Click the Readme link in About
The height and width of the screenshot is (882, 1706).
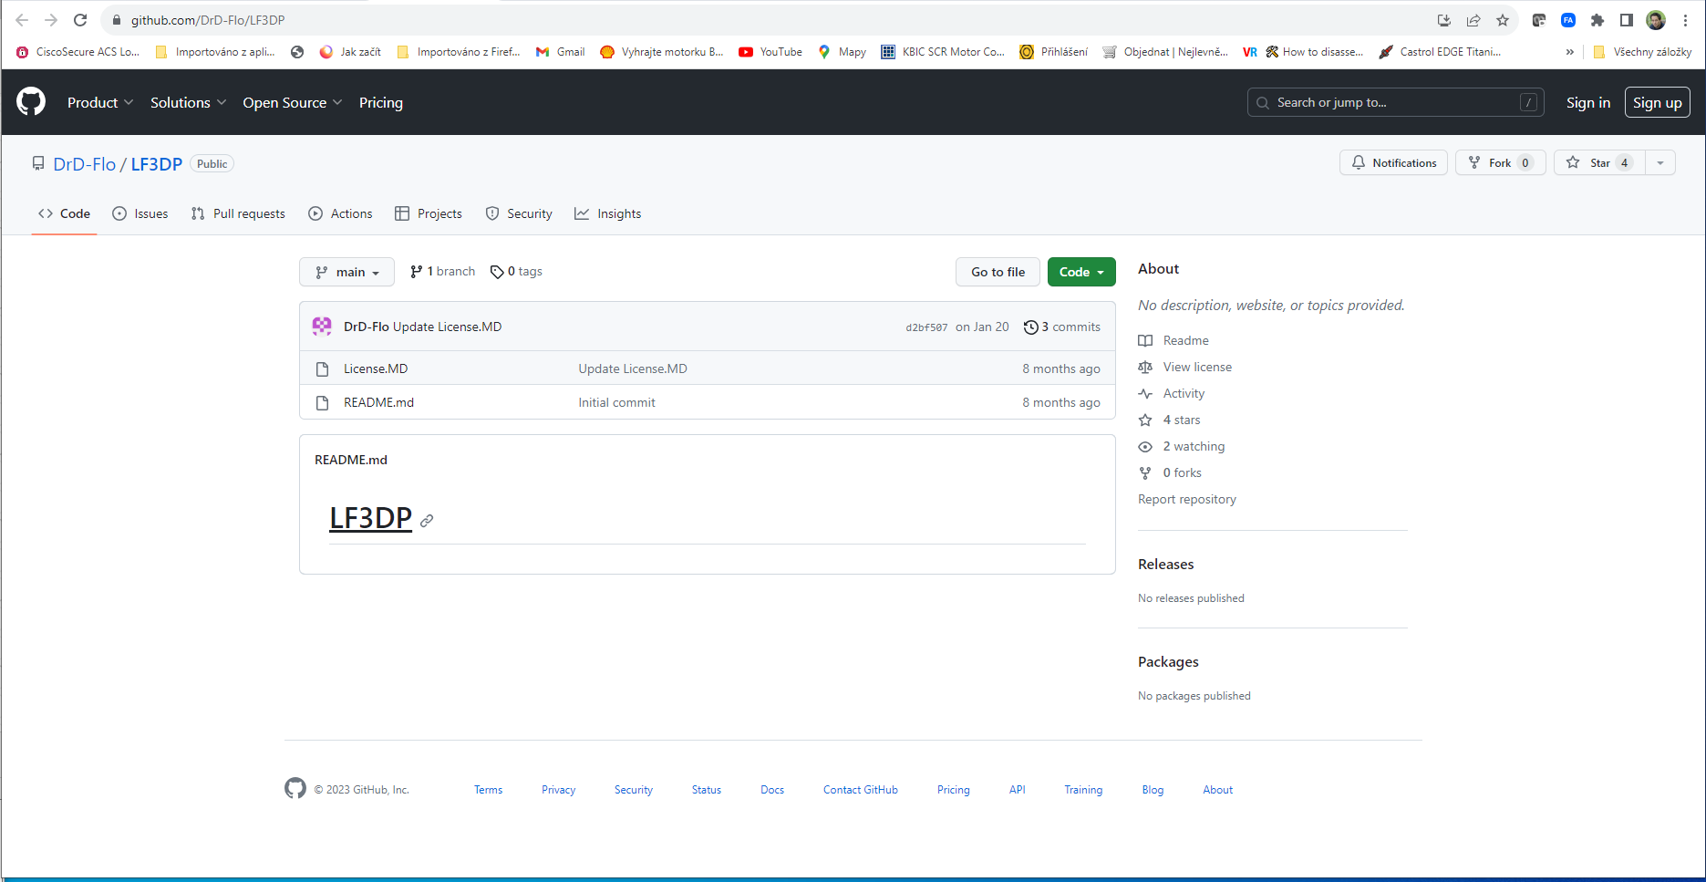pos(1174,341)
